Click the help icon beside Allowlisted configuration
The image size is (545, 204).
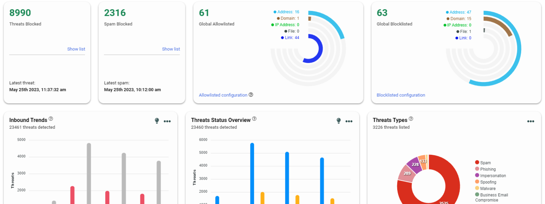pos(251,95)
